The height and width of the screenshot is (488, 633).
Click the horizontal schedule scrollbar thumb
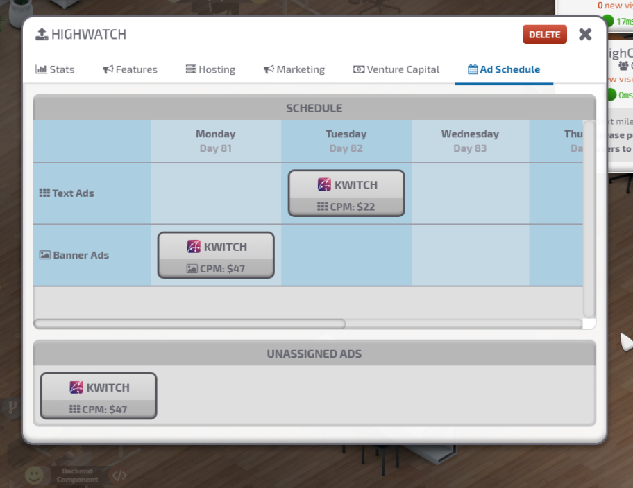point(189,324)
